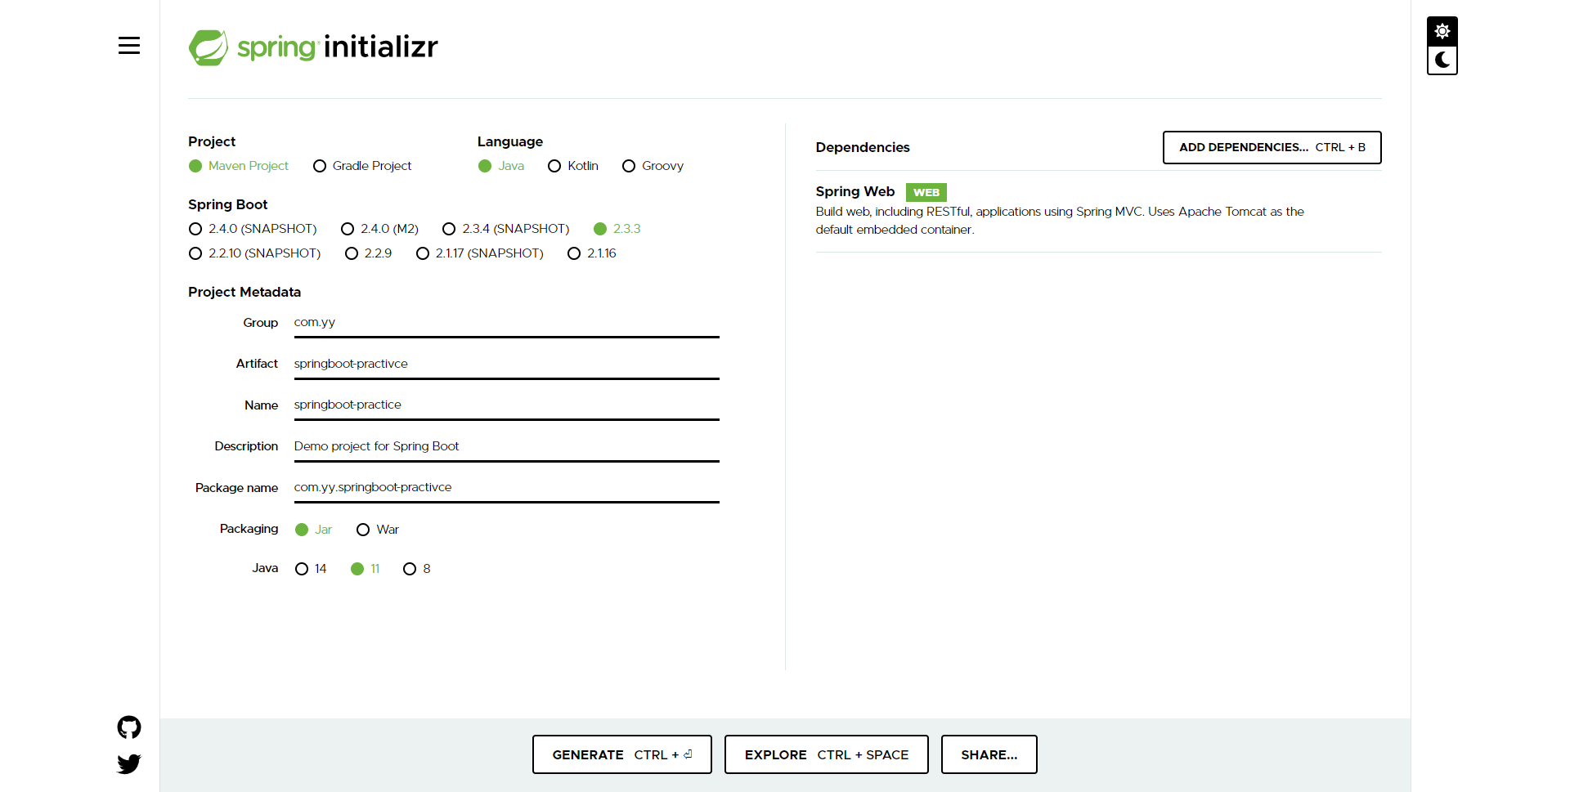Pick Java version 11
This screenshot has width=1570, height=792.
tap(366, 569)
